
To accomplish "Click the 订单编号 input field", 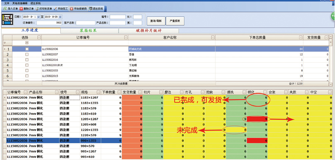I will coord(49,23).
